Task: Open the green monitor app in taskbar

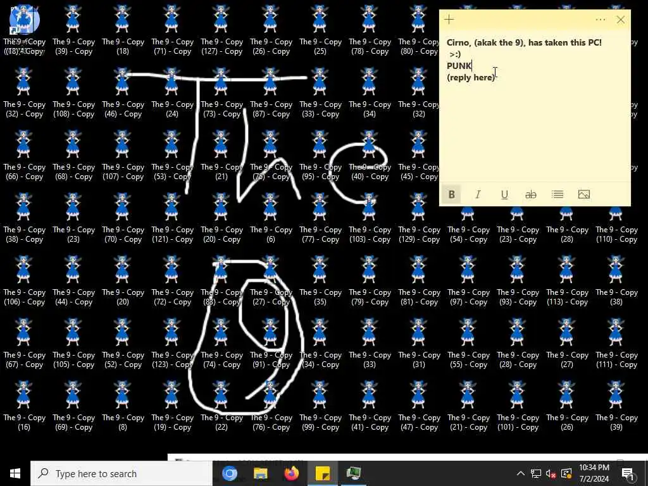Action: (x=353, y=473)
